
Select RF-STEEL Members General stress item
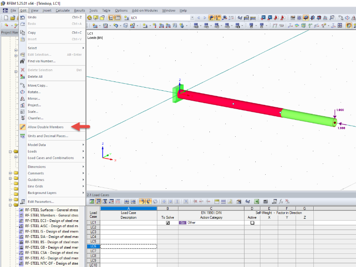(52, 215)
